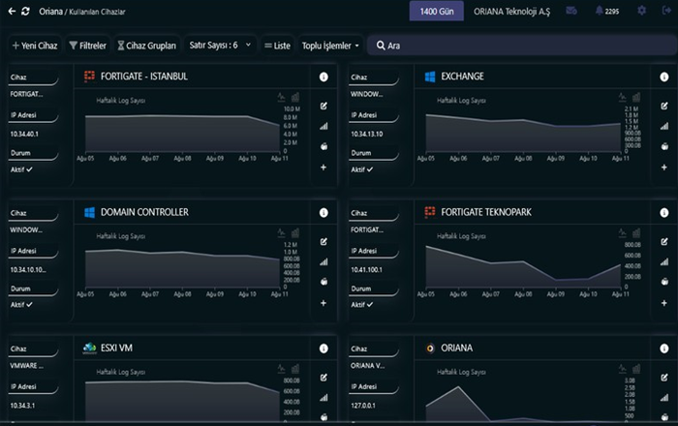This screenshot has width=678, height=426.
Task: Open Cihaz Grupları
Action: click(x=147, y=46)
